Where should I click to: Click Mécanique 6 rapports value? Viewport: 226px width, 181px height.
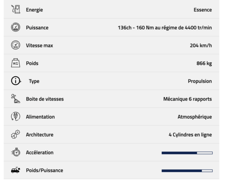[x=187, y=99]
